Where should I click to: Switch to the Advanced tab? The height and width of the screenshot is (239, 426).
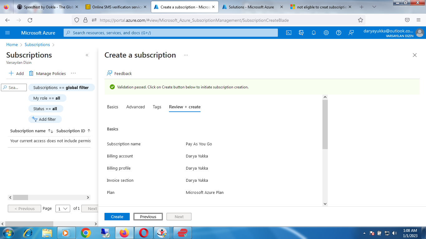[x=136, y=107]
